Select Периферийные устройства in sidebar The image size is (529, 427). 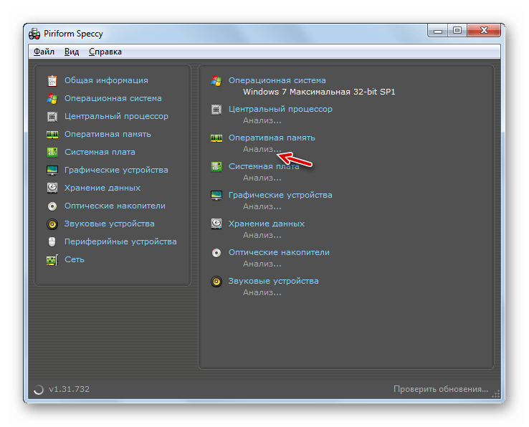120,241
